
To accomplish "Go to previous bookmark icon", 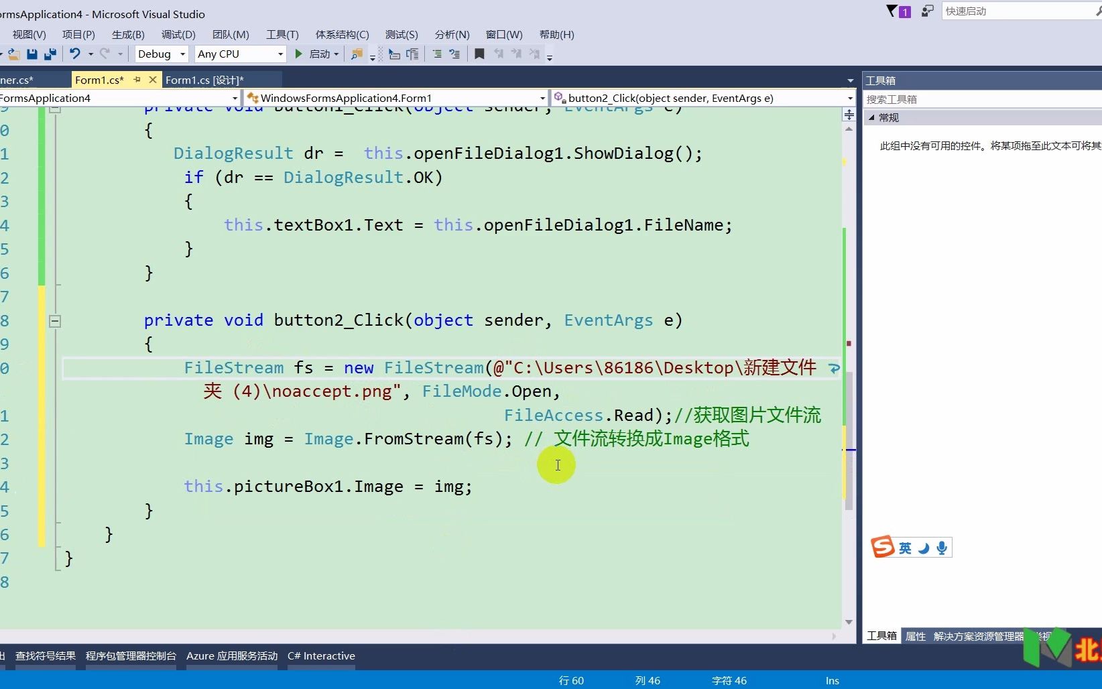I will 498,54.
